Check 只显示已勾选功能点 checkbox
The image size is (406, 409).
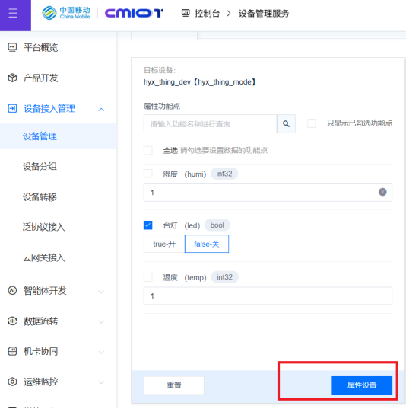312,123
